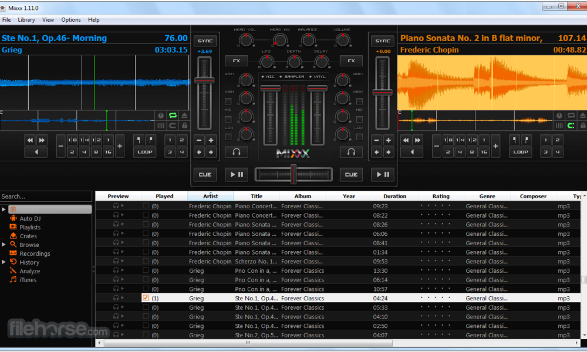Open the Help menu

pyautogui.click(x=93, y=20)
